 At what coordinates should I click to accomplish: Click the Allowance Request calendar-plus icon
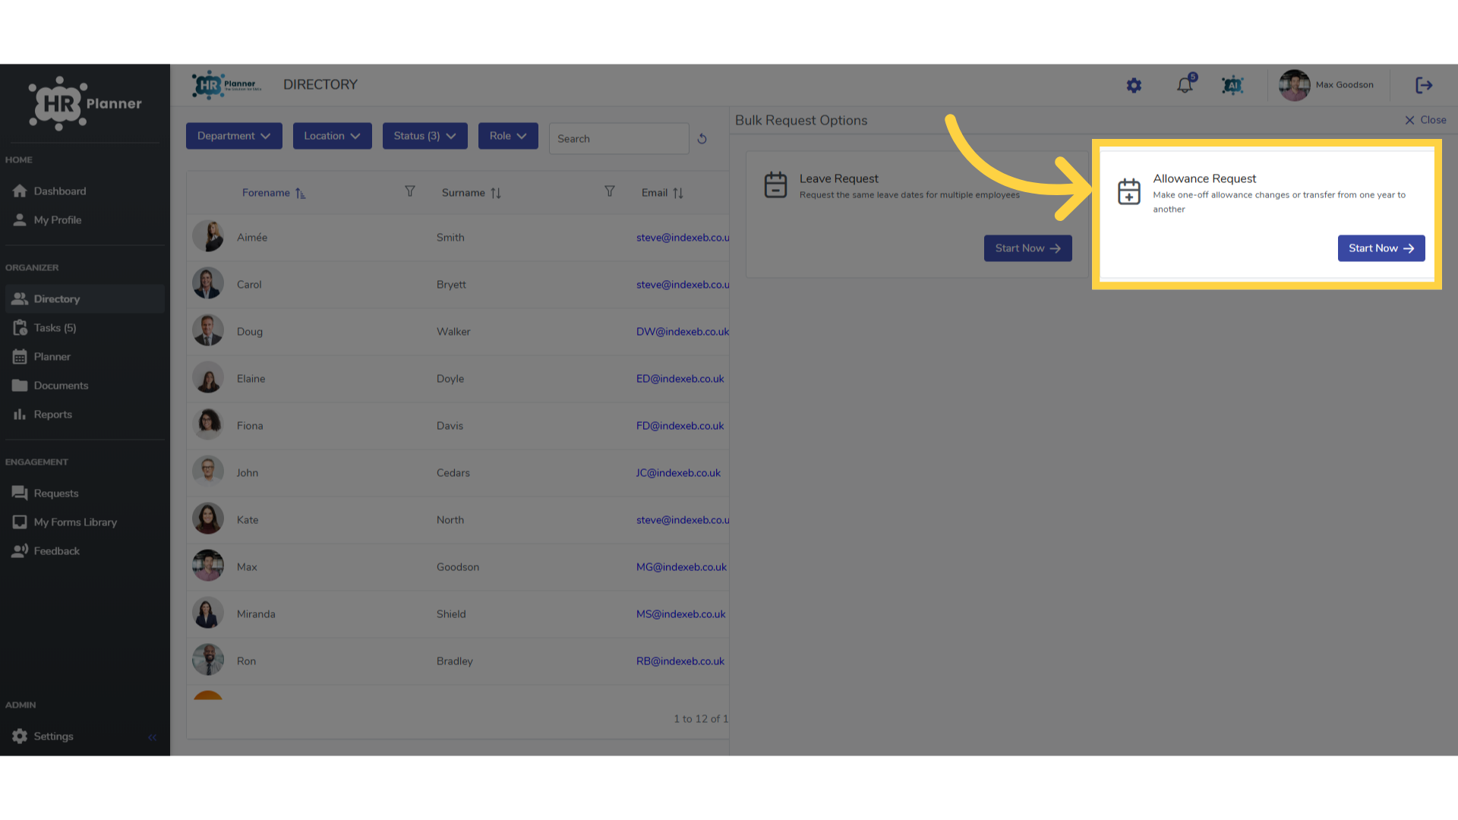point(1129,191)
